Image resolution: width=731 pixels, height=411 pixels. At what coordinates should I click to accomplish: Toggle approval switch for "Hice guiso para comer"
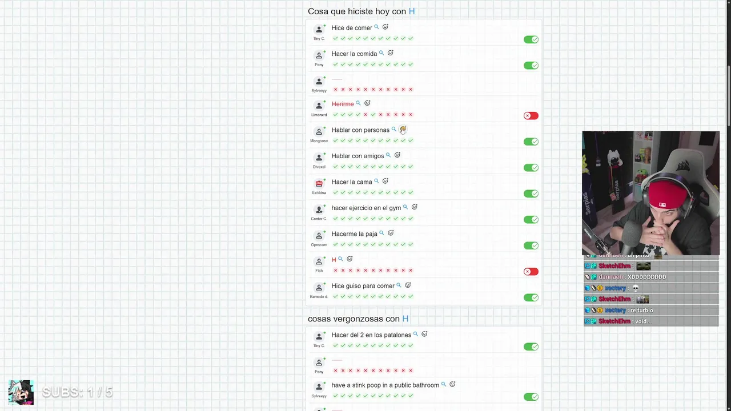pyautogui.click(x=531, y=297)
